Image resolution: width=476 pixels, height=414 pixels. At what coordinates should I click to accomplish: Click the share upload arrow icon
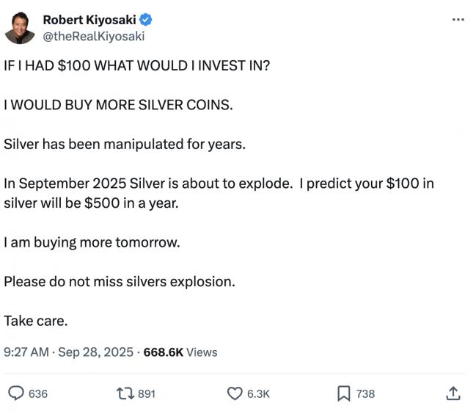tap(453, 393)
